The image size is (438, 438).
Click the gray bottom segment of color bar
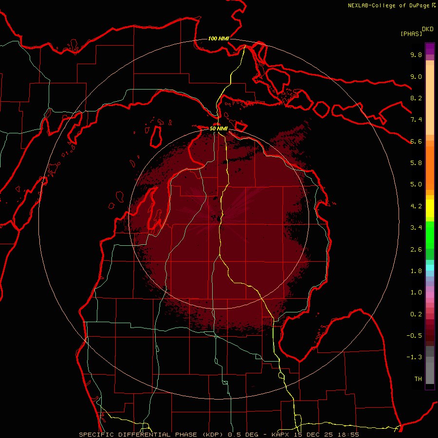(x=430, y=373)
